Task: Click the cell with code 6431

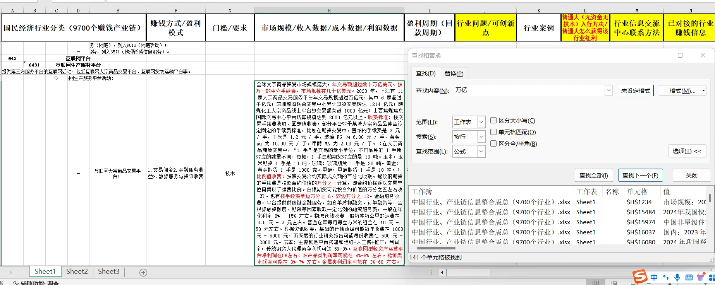Action: pos(34,65)
